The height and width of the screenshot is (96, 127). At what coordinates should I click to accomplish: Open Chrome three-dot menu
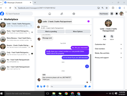coord(124,8)
